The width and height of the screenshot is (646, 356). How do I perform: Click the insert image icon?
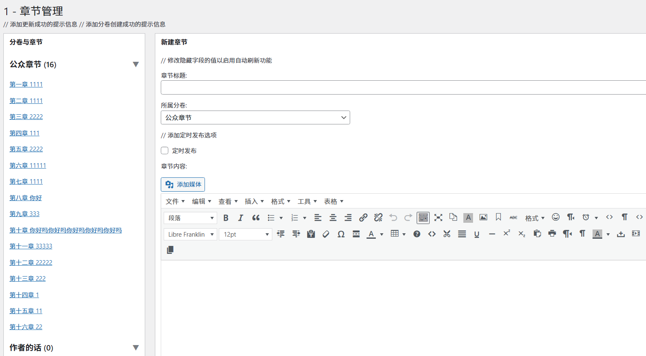483,217
